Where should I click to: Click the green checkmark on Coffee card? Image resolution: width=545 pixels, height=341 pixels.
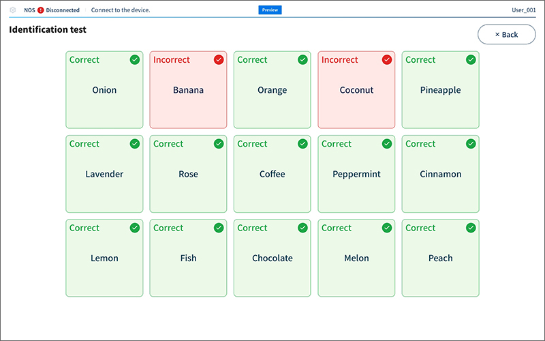tap(302, 144)
